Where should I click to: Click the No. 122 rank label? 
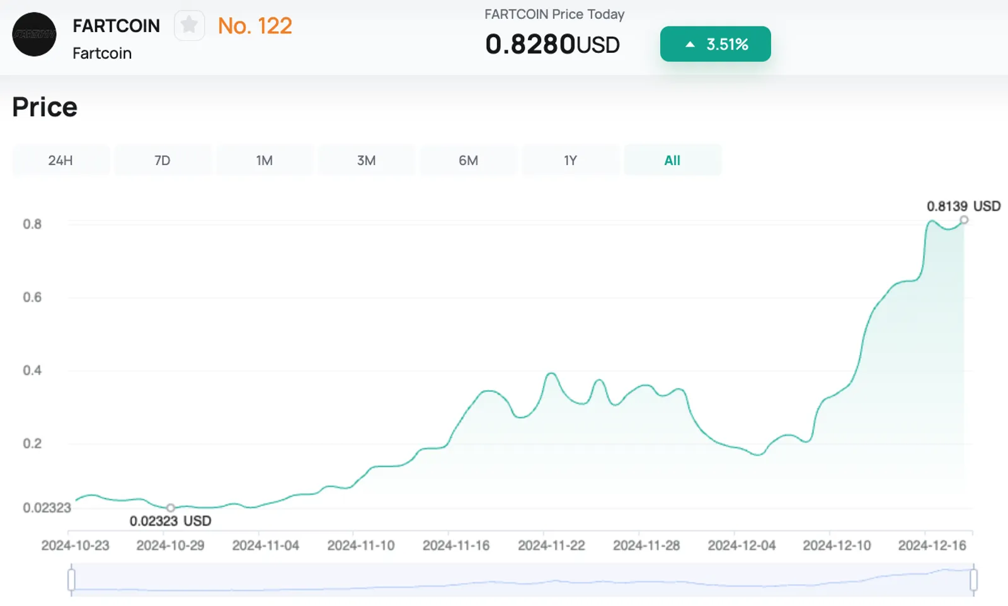click(255, 26)
